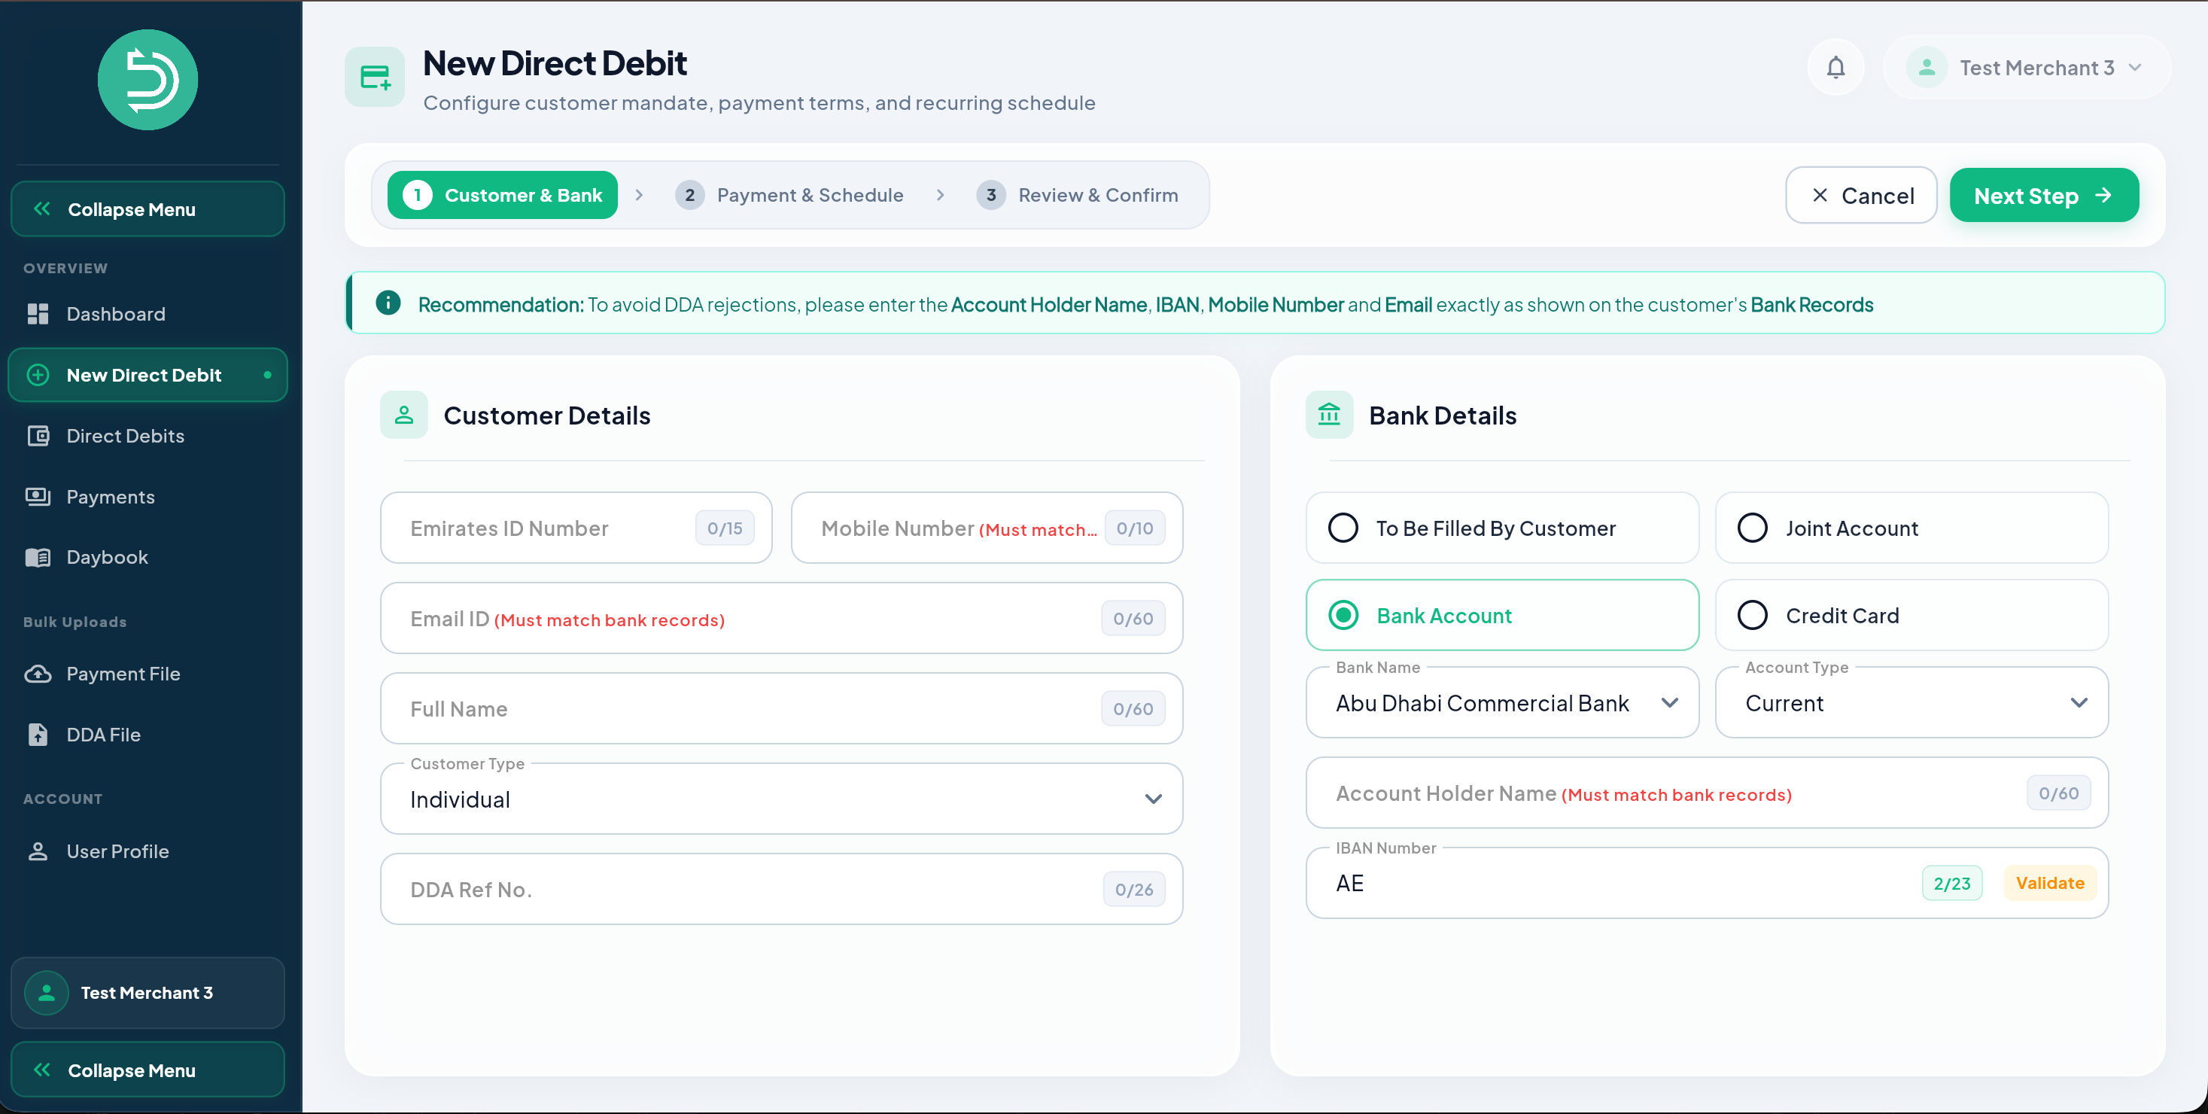The image size is (2208, 1114).
Task: Click the Cancel button
Action: pyautogui.click(x=1861, y=196)
